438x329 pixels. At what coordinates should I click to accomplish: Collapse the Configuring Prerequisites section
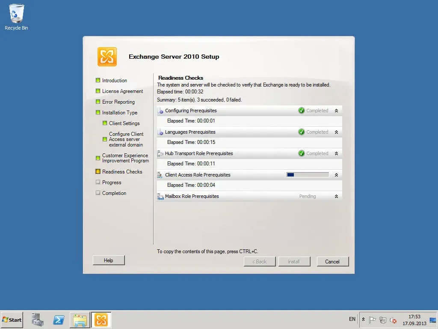tap(336, 111)
